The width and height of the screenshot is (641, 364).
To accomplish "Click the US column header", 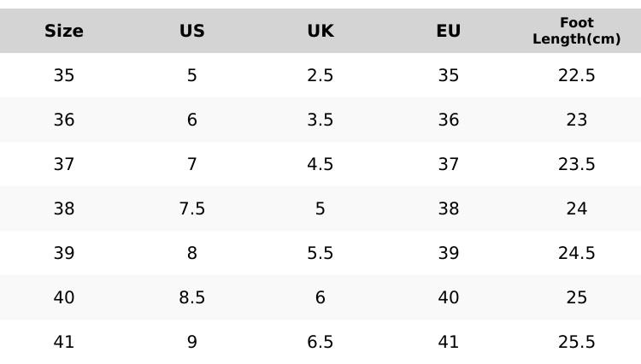I will (x=192, y=31).
